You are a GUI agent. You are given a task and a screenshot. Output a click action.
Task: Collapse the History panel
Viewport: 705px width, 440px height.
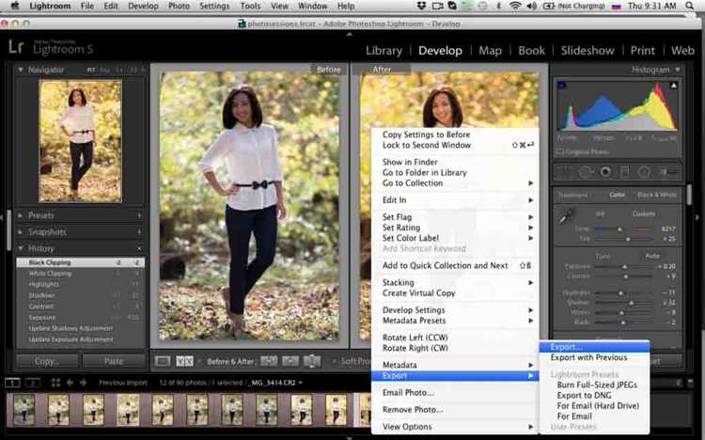pos(21,248)
